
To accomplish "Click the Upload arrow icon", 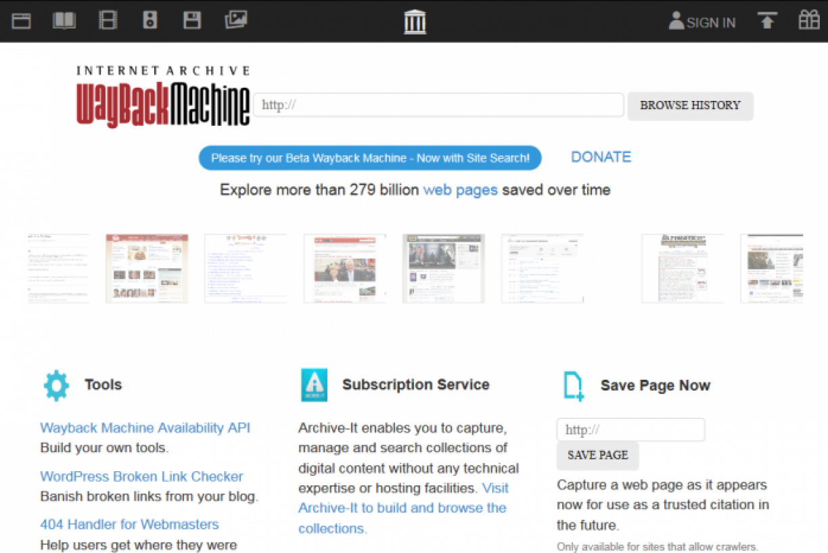I will pos(766,21).
